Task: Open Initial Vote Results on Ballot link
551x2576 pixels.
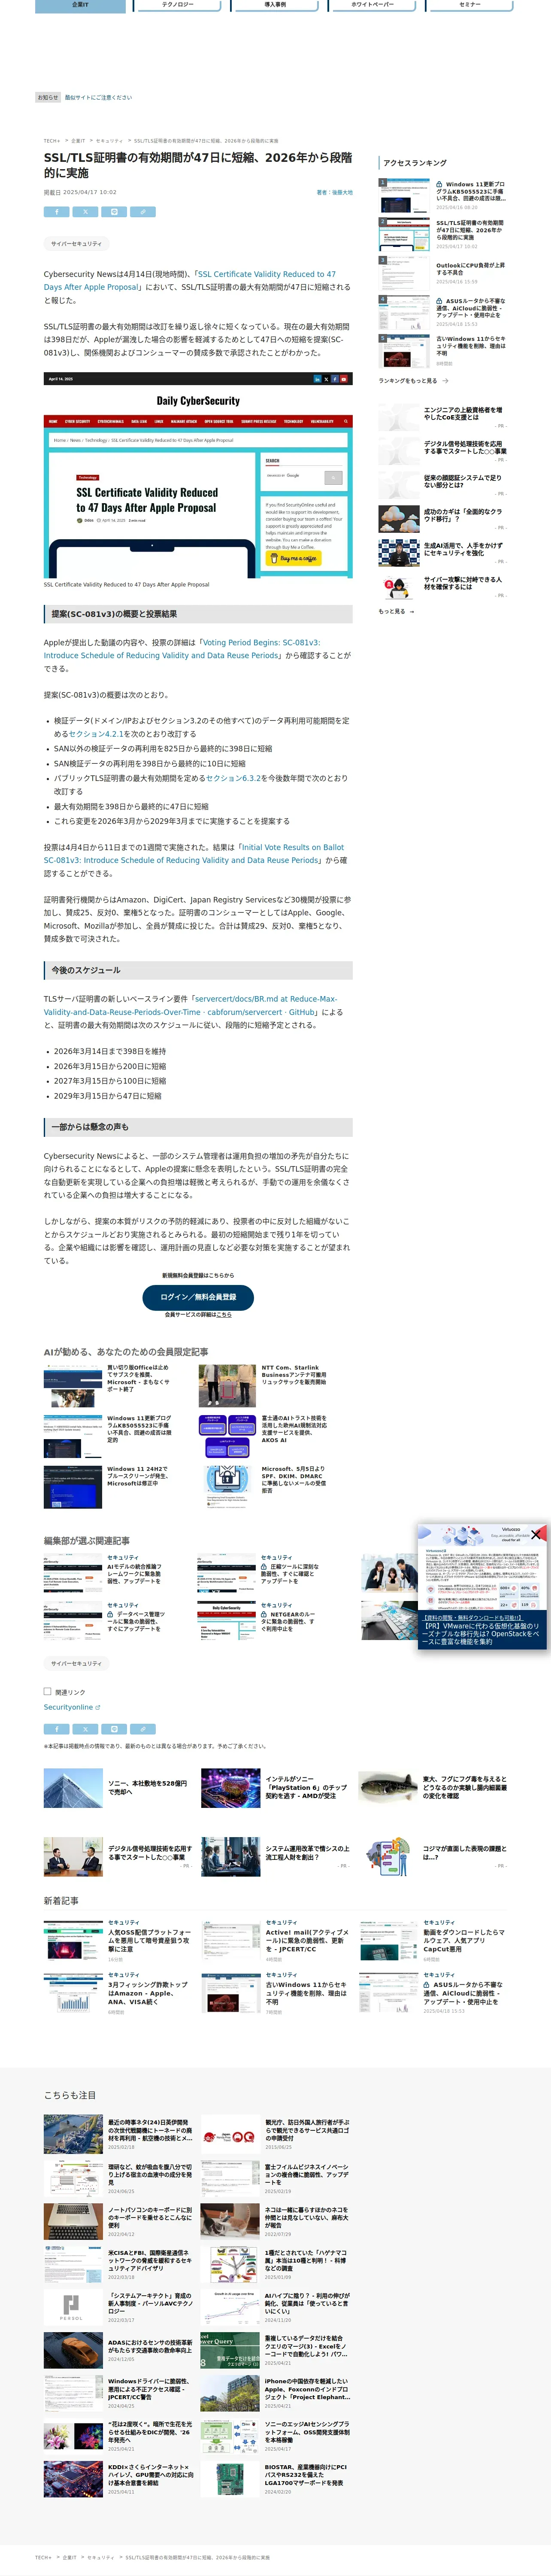Action: pyautogui.click(x=195, y=853)
